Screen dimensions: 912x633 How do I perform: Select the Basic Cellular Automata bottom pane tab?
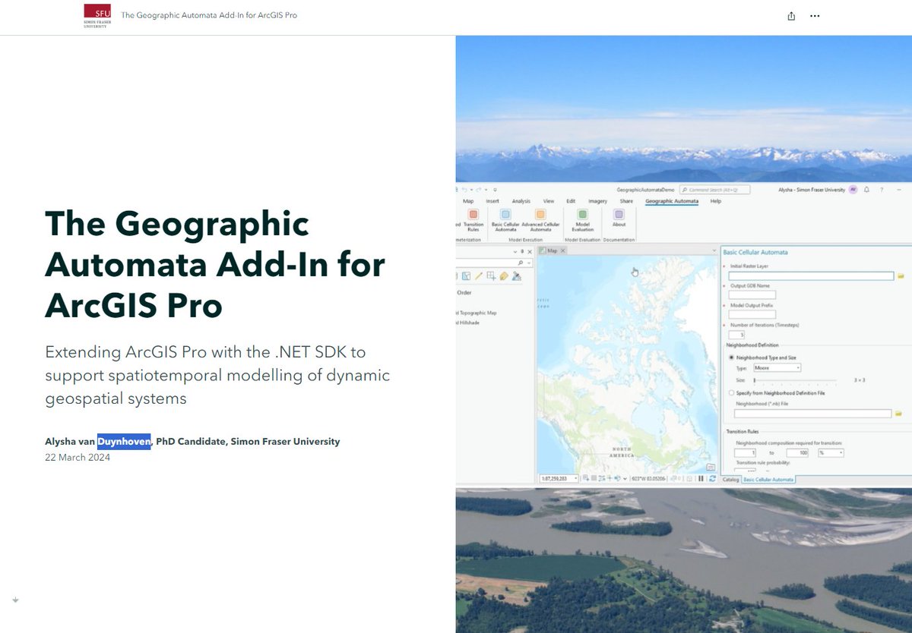pos(768,480)
